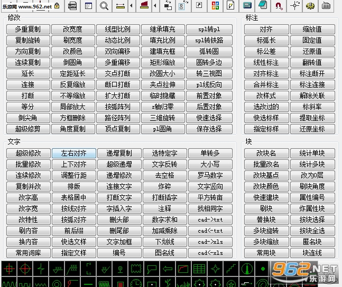This screenshot has width=342, height=287.
Task: Click the note with pencil icon
Action: (230, 6)
